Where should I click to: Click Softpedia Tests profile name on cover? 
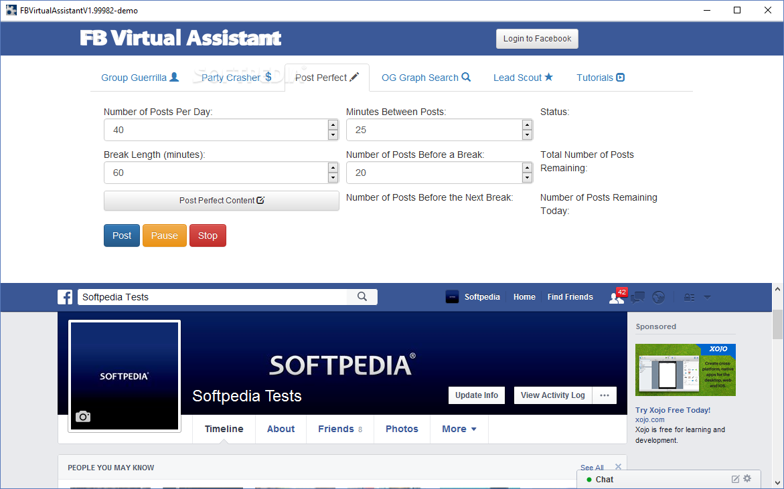click(247, 395)
